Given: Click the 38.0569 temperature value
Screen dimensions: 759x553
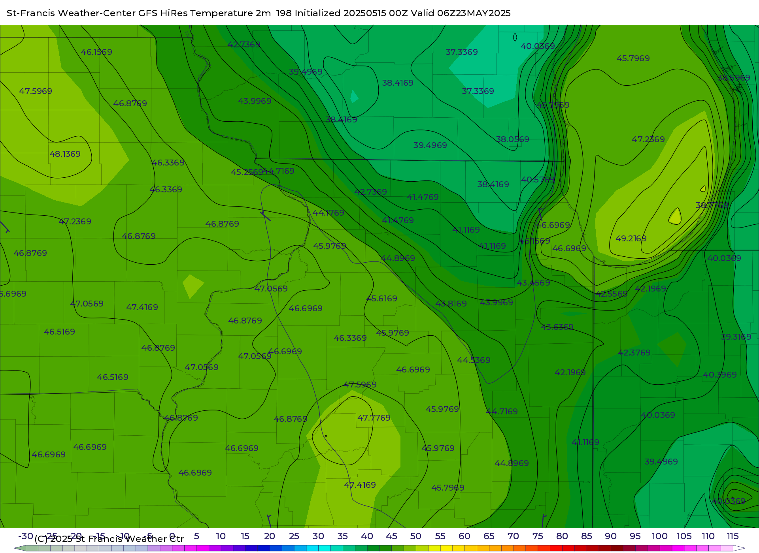Looking at the screenshot, I should 512,139.
